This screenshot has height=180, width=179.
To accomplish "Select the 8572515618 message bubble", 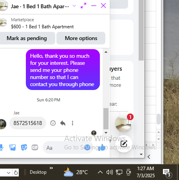I will (28, 123).
